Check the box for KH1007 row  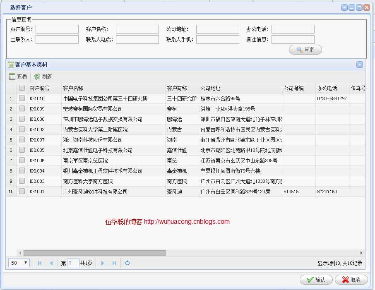tap(22, 139)
